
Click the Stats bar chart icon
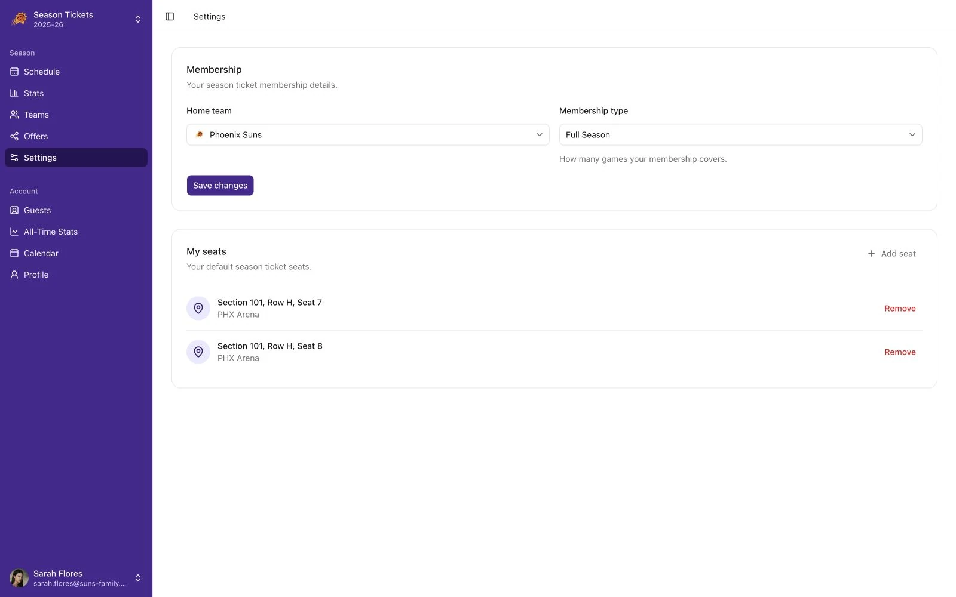click(x=14, y=93)
